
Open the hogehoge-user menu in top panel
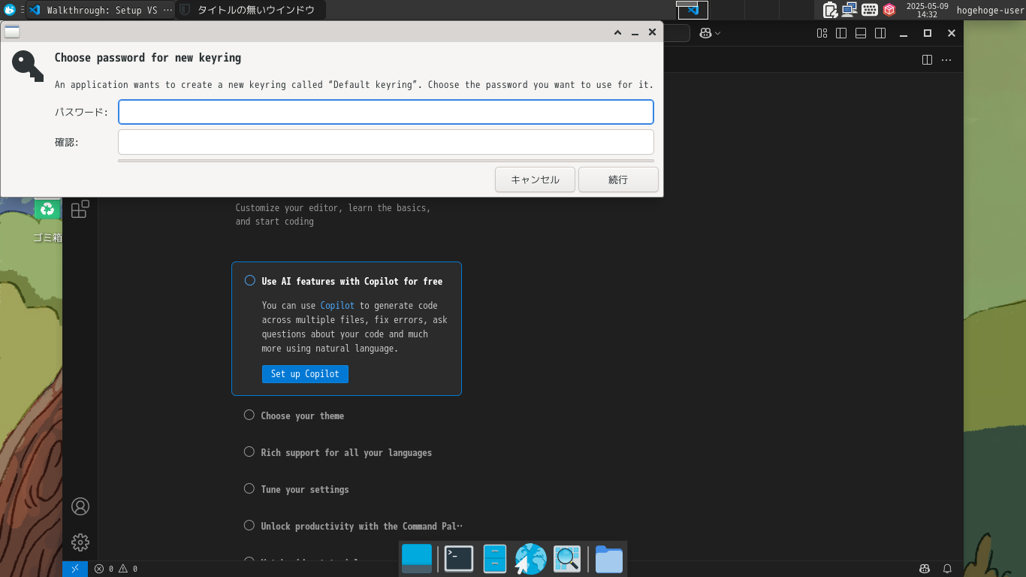coord(990,10)
